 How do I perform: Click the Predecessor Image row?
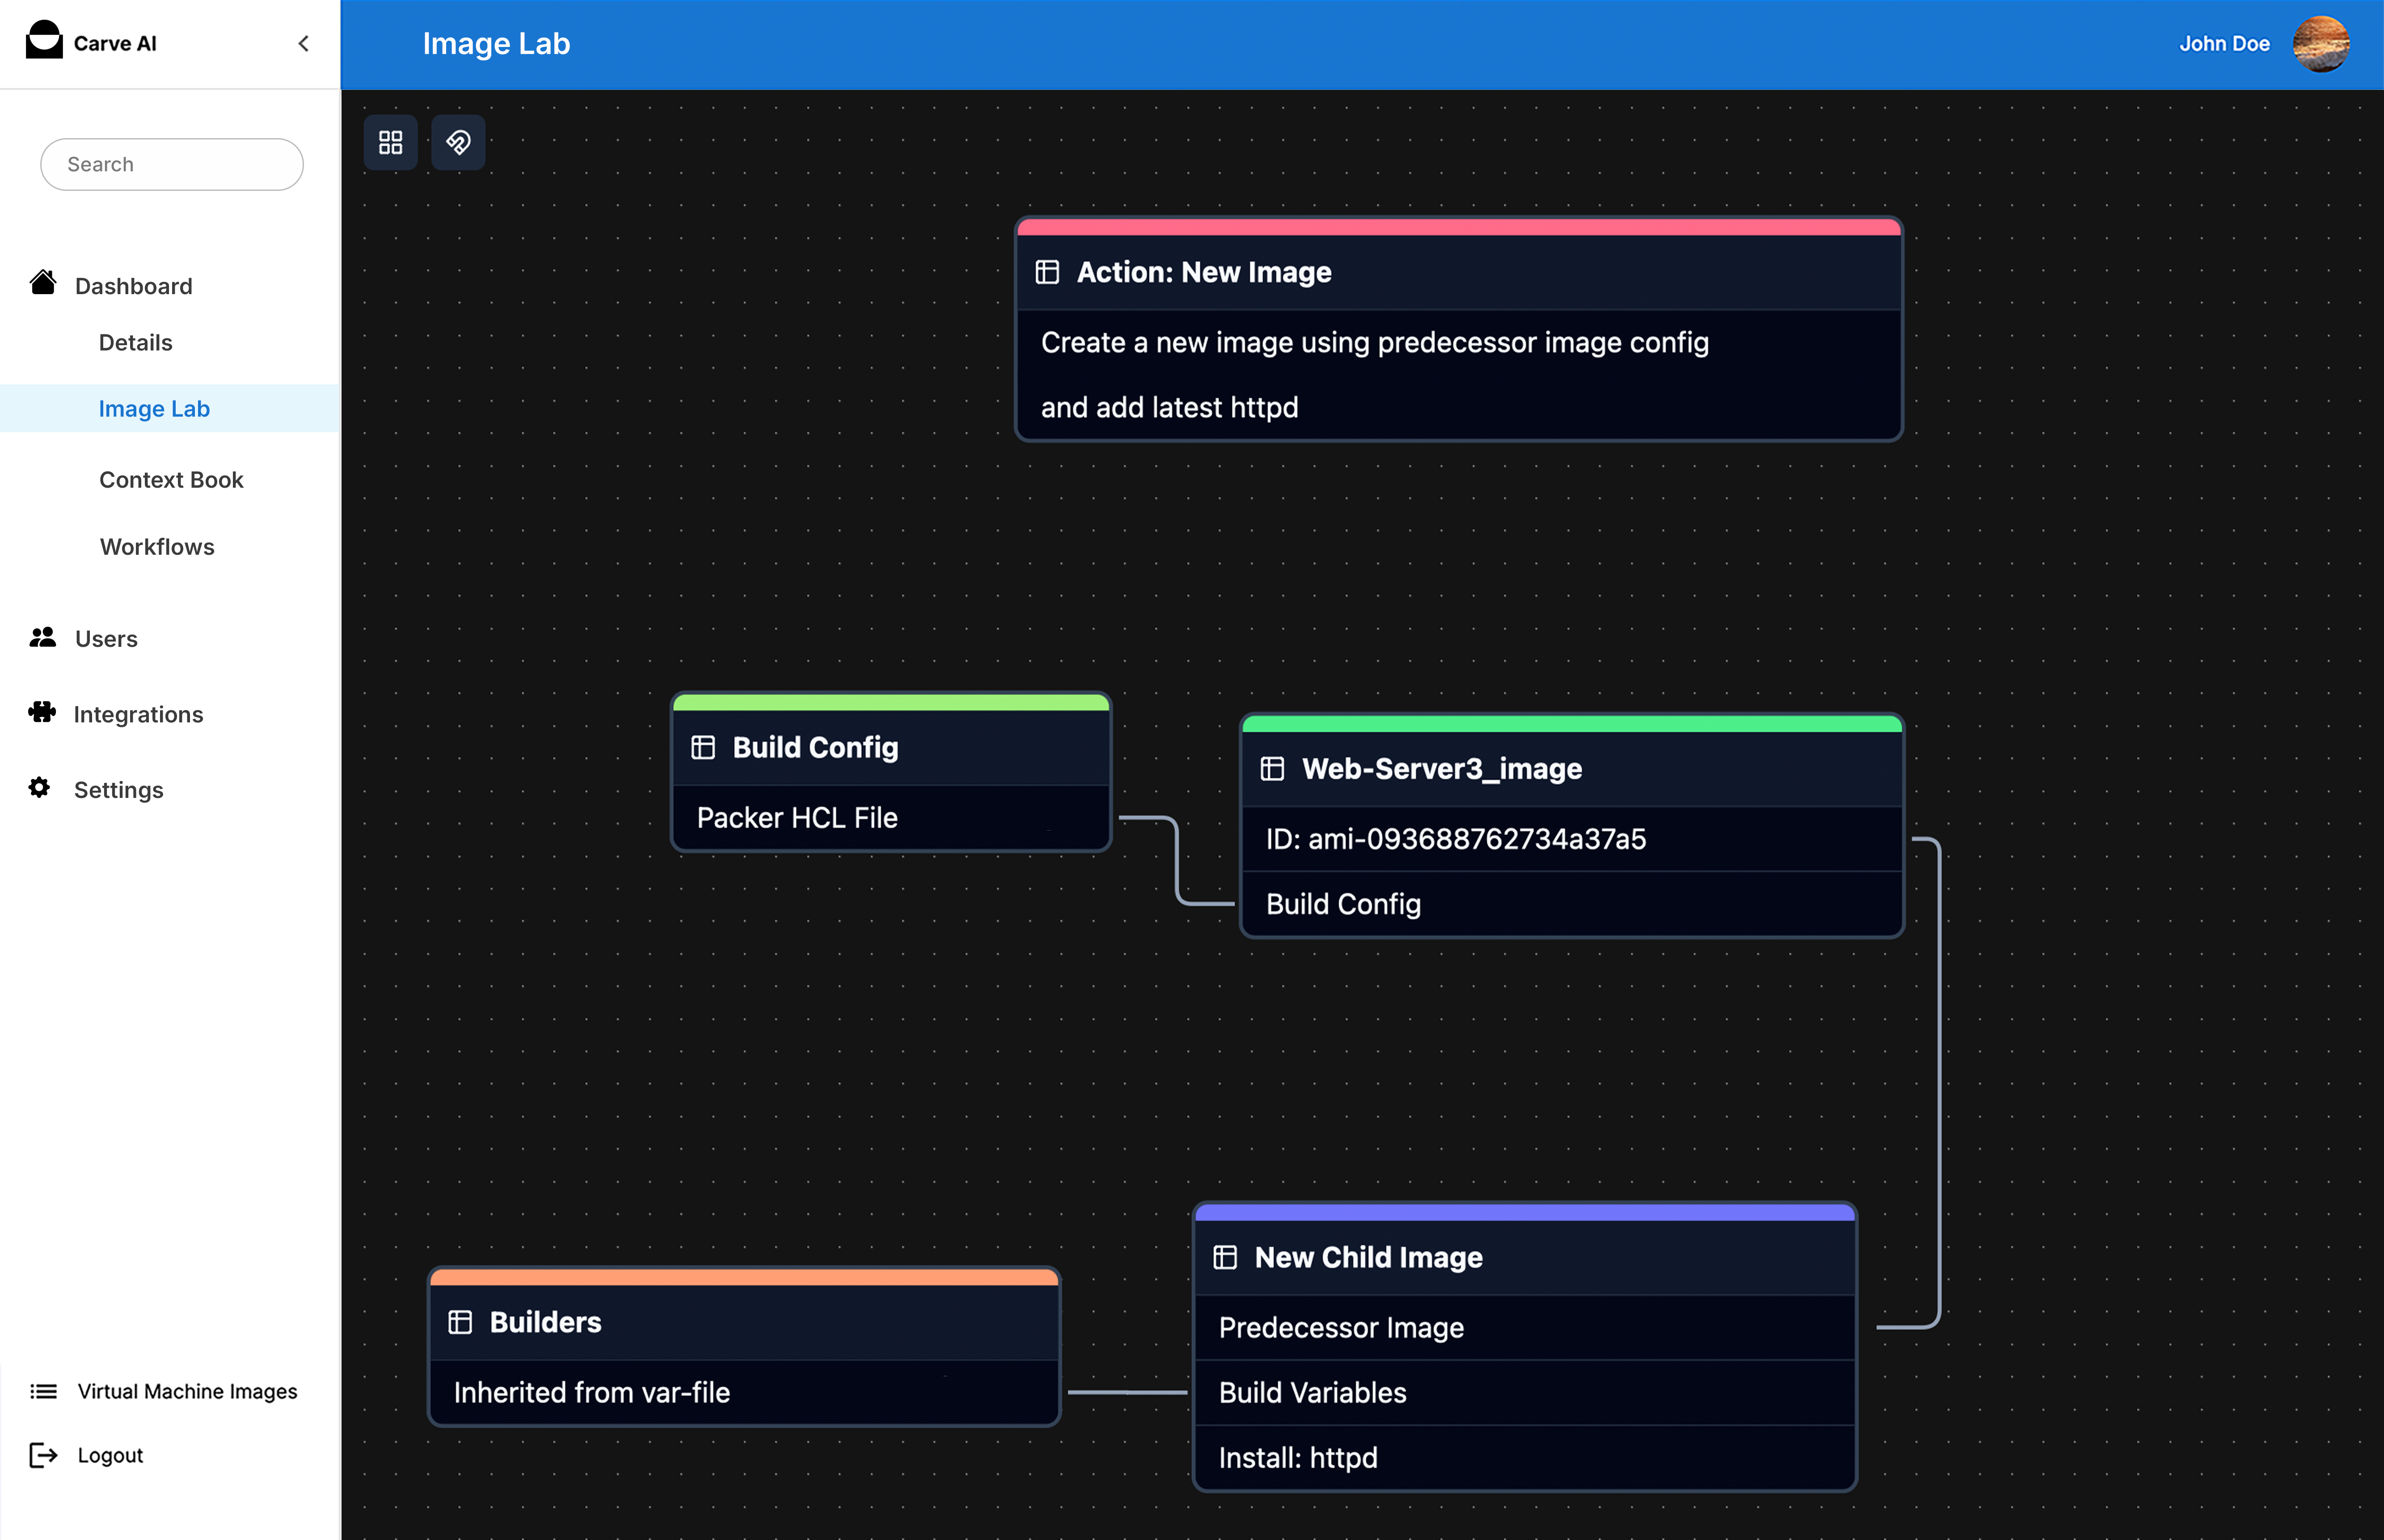(1525, 1327)
